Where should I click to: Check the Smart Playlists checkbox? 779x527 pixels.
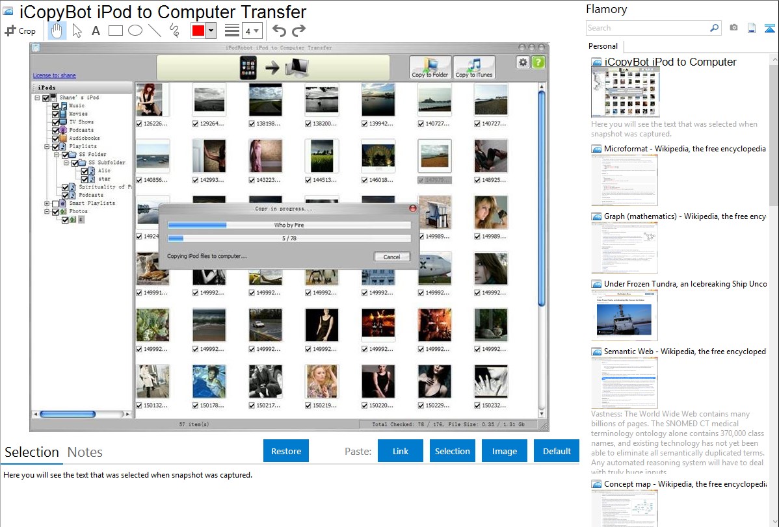[56, 203]
